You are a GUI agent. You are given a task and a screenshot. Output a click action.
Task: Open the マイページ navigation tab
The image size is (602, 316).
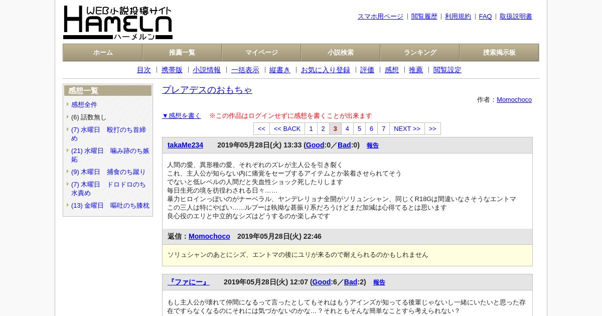click(261, 53)
